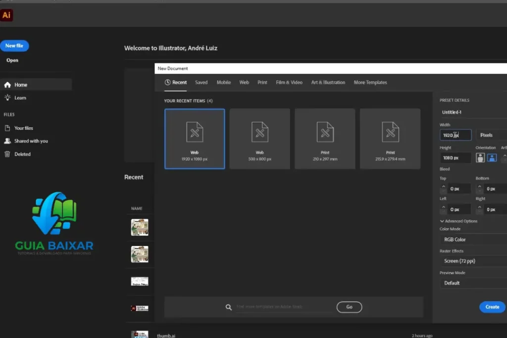The image size is (507, 338).
Task: Select portrait orientation
Action: pyautogui.click(x=480, y=158)
